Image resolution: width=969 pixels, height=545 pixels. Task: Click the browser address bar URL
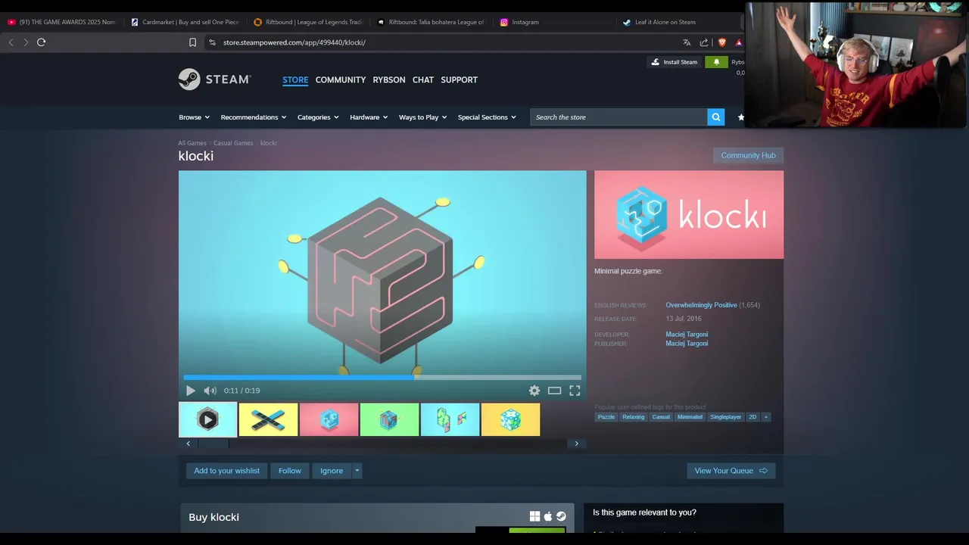(x=294, y=42)
